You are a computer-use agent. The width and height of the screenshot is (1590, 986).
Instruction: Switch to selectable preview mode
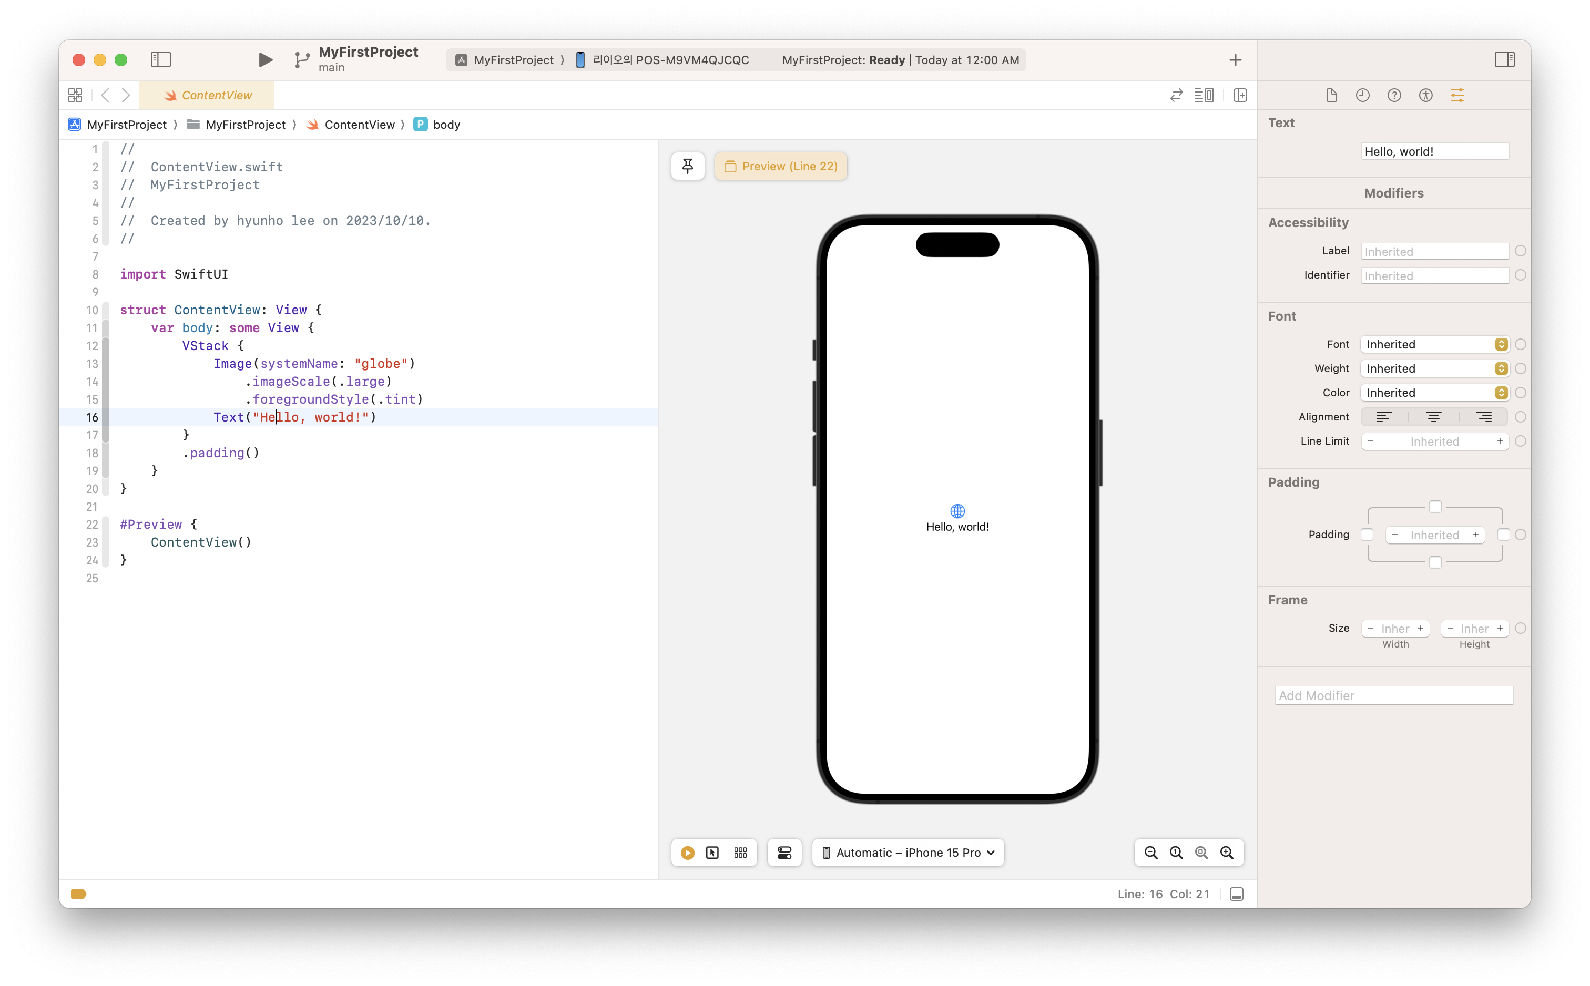pyautogui.click(x=712, y=853)
